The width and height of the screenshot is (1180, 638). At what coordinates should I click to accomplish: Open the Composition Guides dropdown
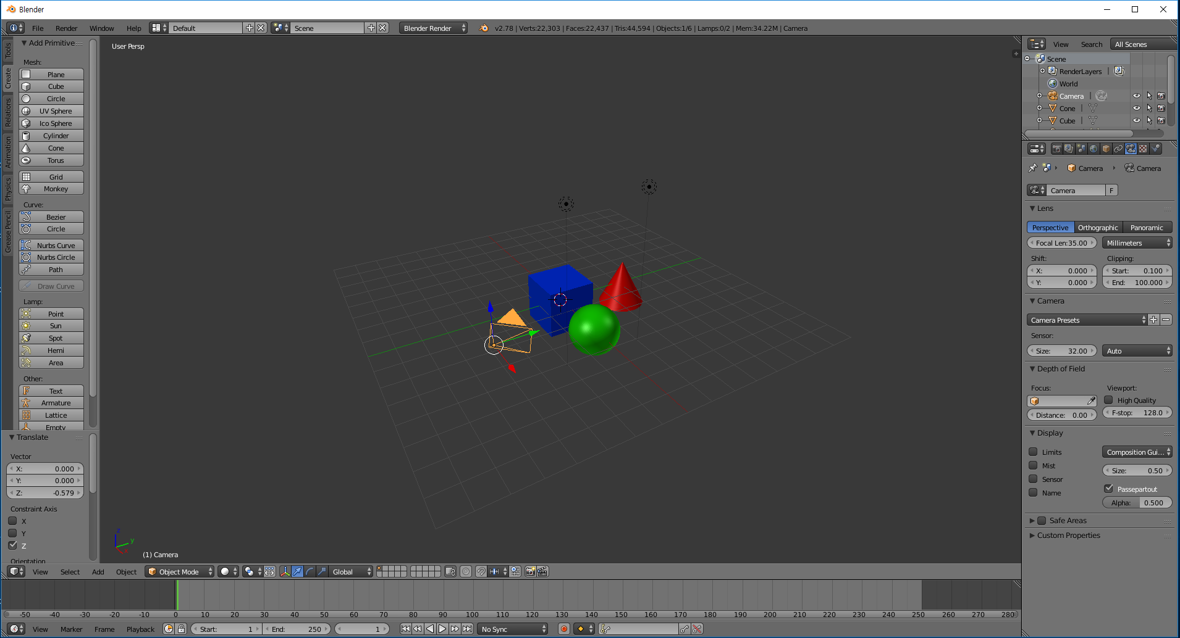coord(1137,452)
